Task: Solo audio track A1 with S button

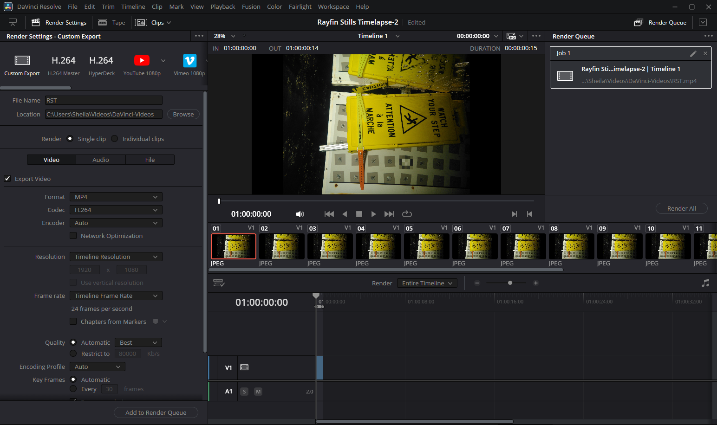Action: [244, 392]
